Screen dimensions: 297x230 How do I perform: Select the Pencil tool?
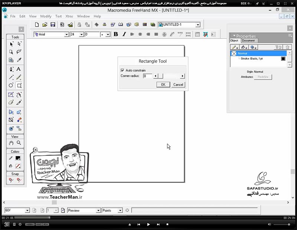(x=19, y=77)
